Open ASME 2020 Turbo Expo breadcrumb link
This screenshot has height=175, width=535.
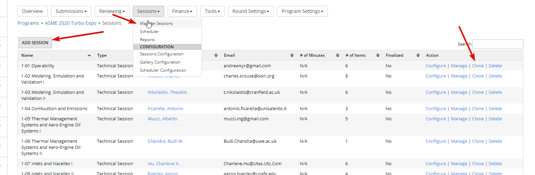71,23
